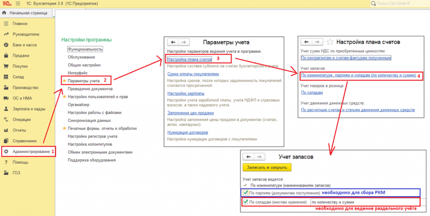This screenshot has width=430, height=216.
Task: Open Поддержка оборудования
Action: pos(92,160)
